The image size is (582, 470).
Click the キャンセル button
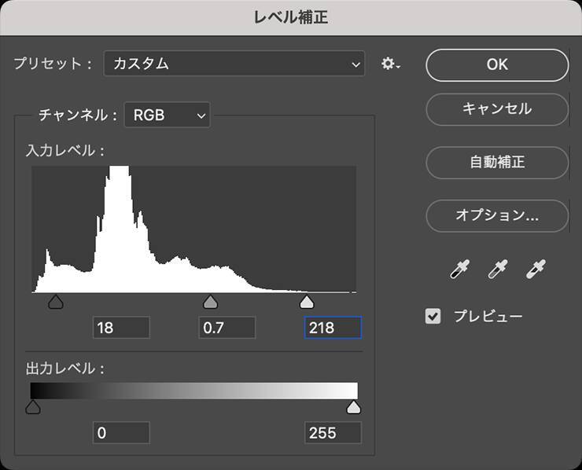497,109
